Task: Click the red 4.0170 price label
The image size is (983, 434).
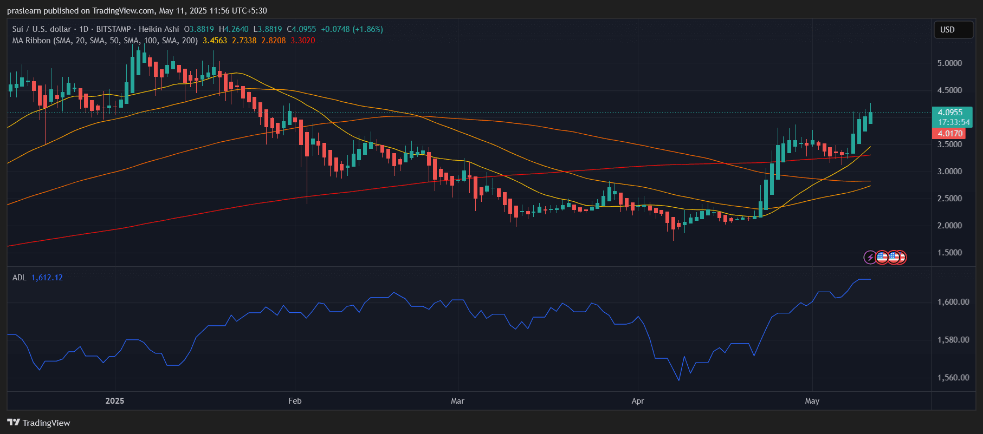Action: [x=950, y=134]
